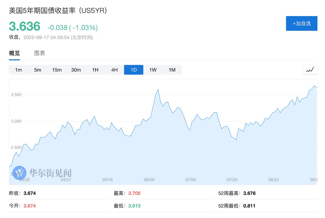Image resolution: width=325 pixels, height=218 pixels.
Task: Click the 最高 value 3.705
Action: click(x=134, y=193)
